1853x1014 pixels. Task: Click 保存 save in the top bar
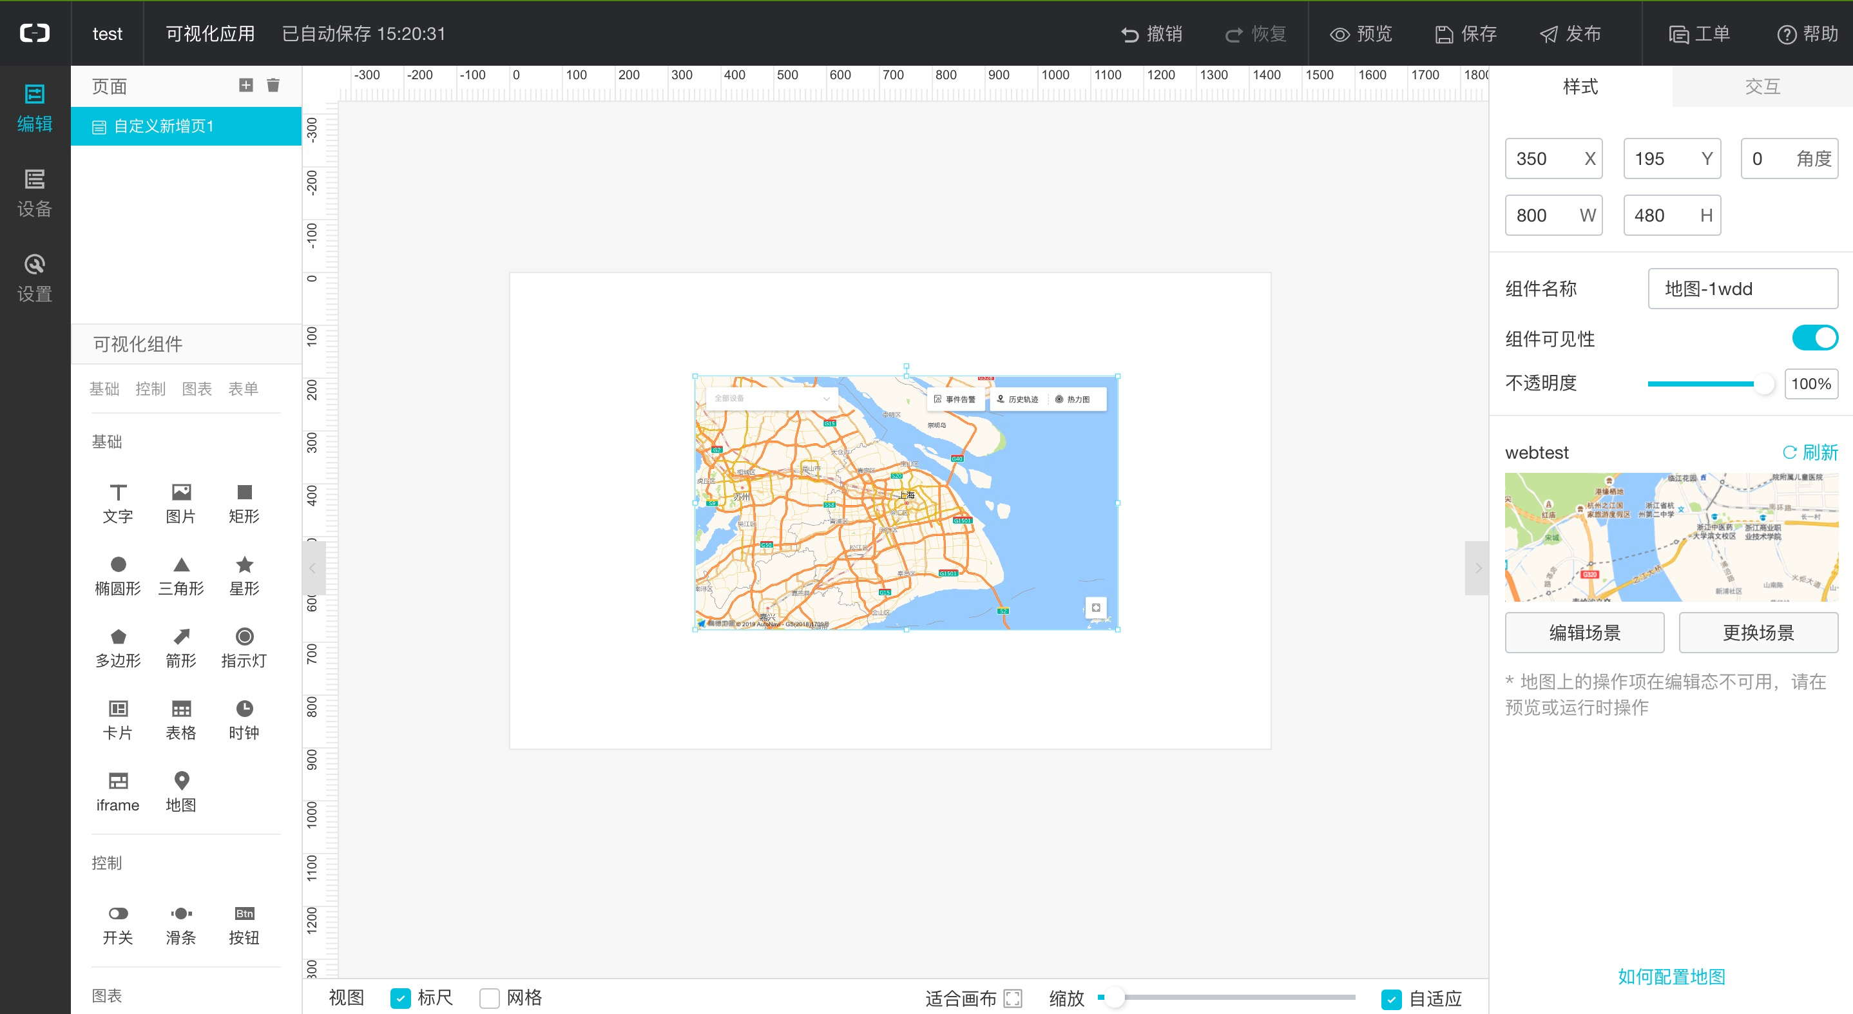1466,33
